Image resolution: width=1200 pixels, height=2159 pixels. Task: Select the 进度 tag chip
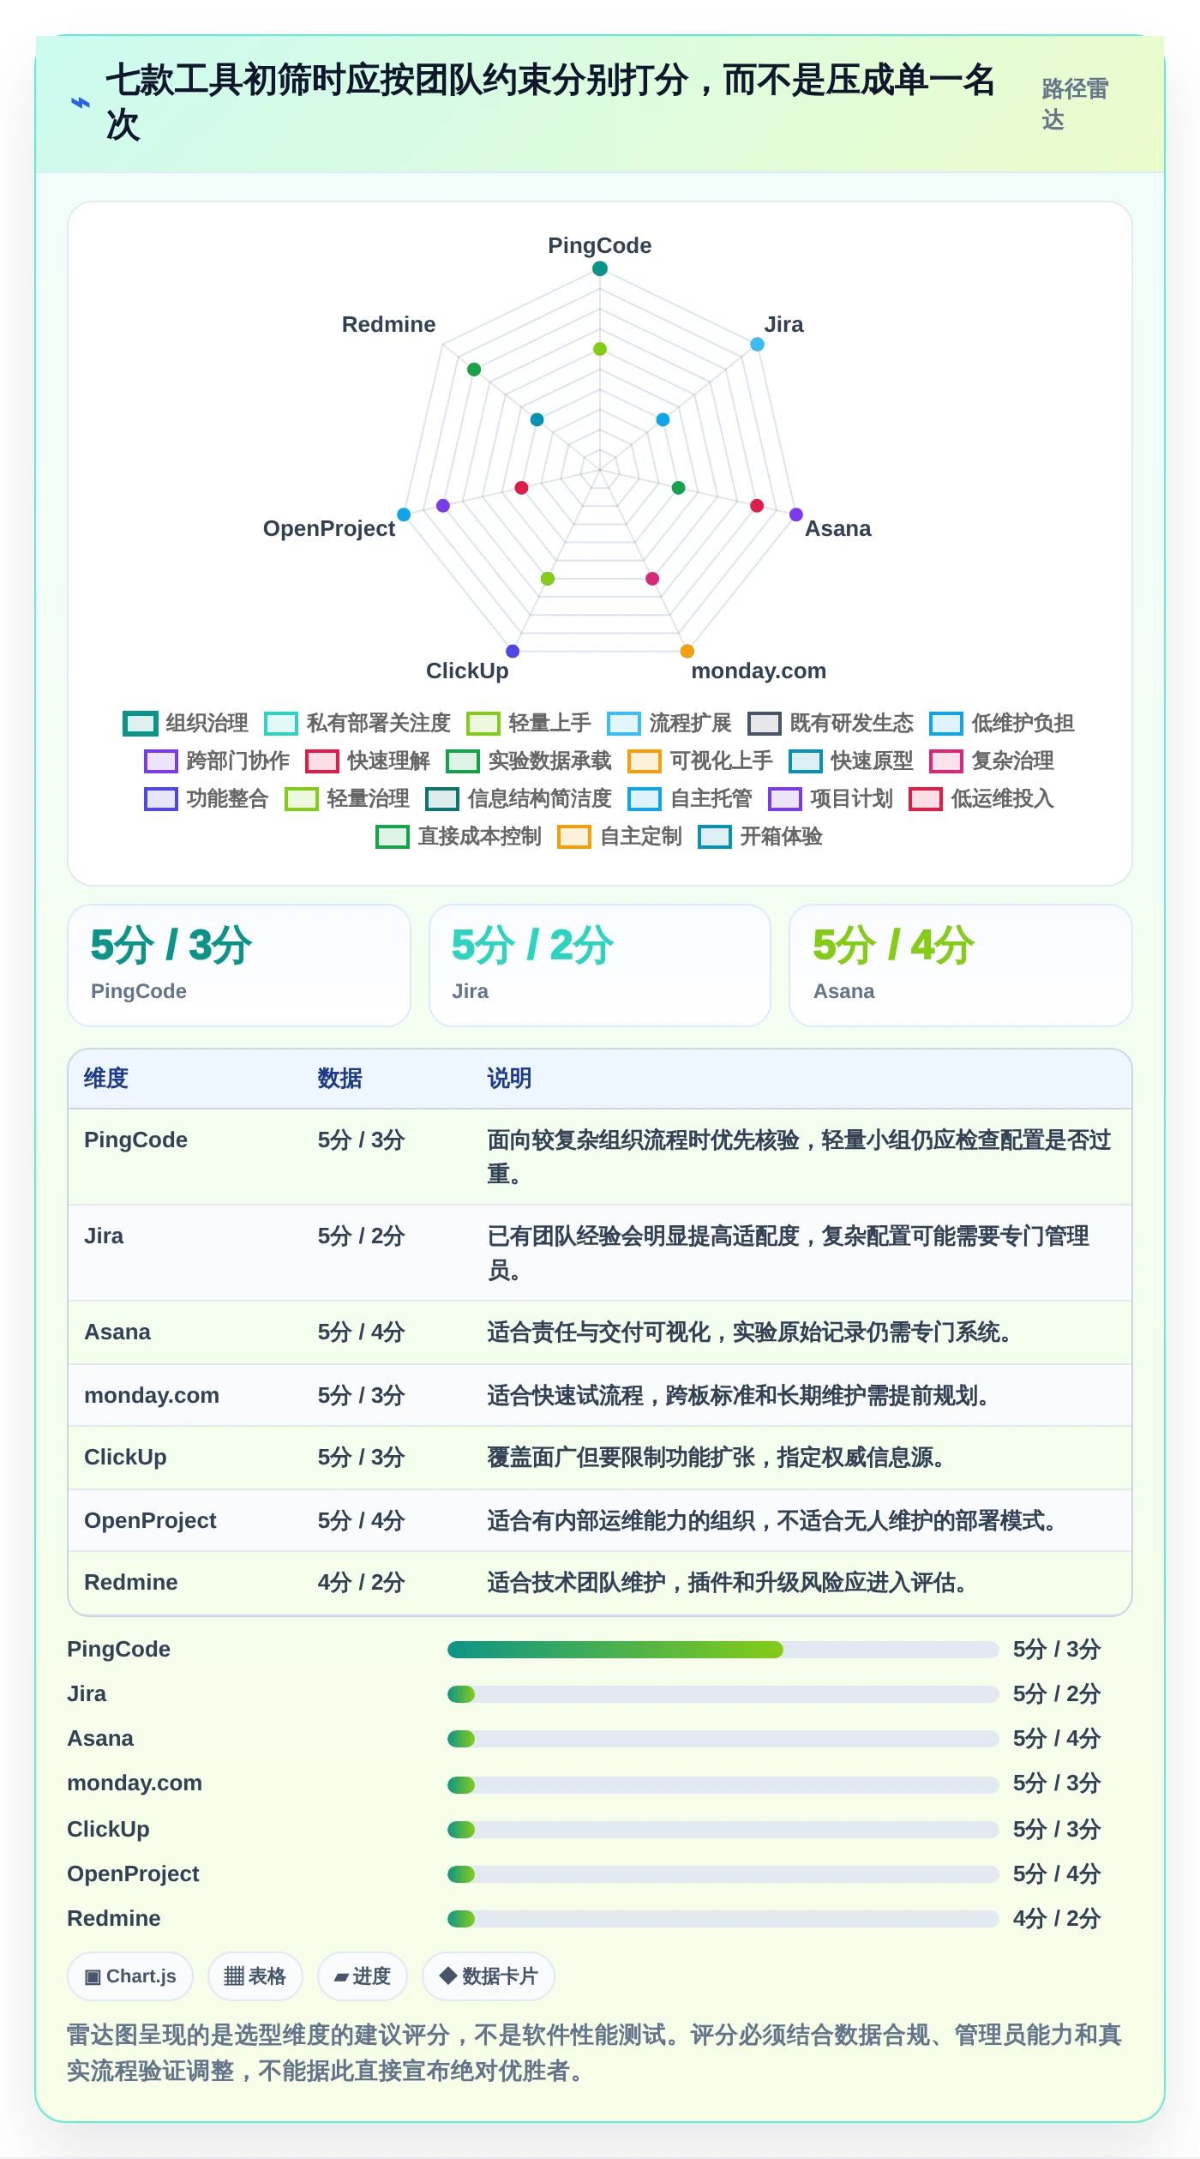pyautogui.click(x=363, y=1976)
